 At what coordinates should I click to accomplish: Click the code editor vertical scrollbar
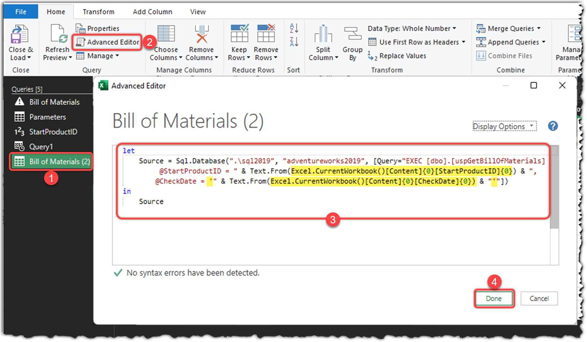point(554,205)
